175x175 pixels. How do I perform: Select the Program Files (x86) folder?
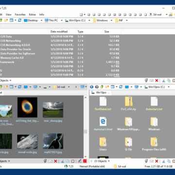[x=154, y=144]
